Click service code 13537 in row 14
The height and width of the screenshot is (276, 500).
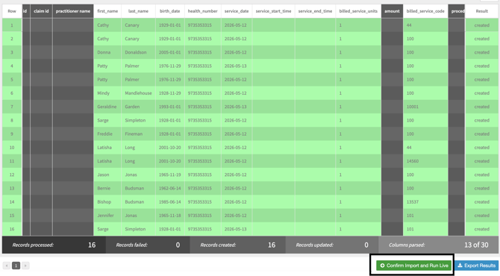[x=413, y=201]
